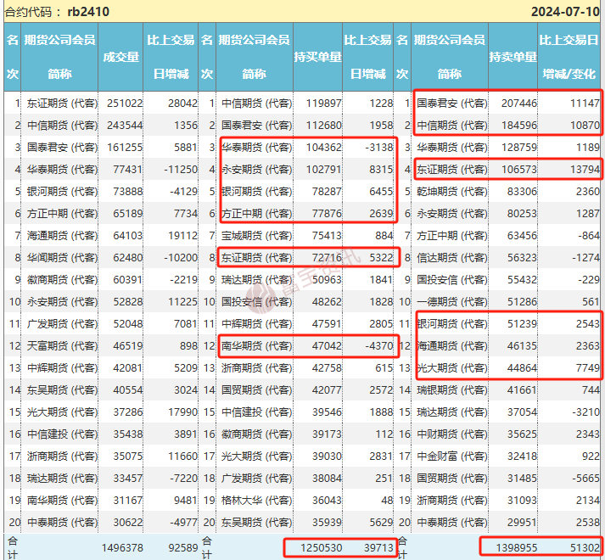This screenshot has height=560, width=605.
Task: Click total long position 1250530
Action: point(322,547)
